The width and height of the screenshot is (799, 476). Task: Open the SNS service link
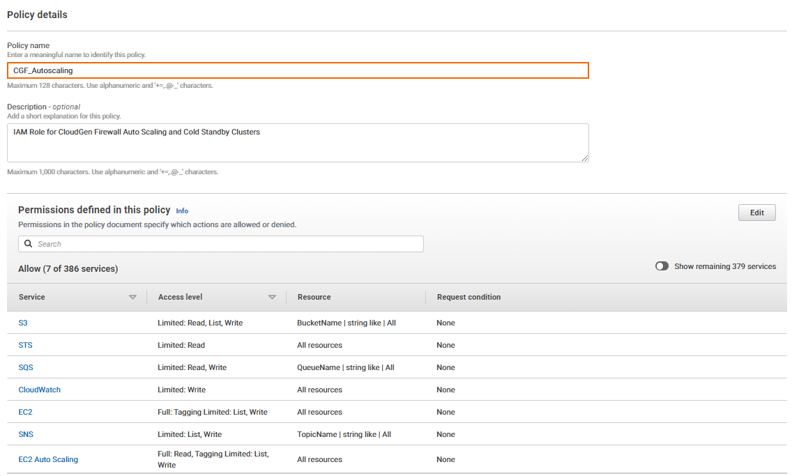26,435
